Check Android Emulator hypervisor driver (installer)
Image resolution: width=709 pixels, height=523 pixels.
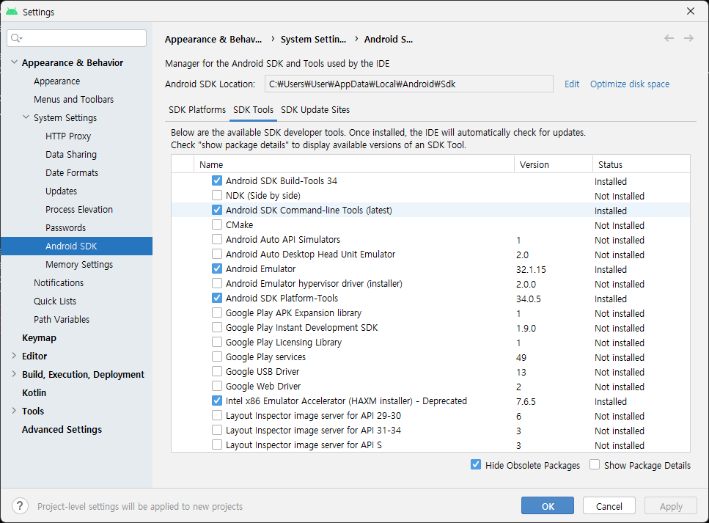click(x=217, y=283)
